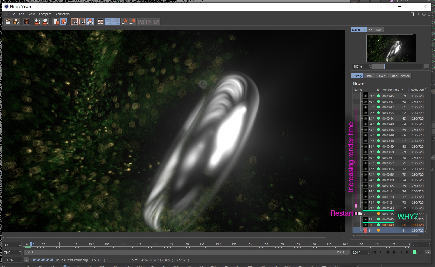Click the Open file folder icon
This screenshot has width=435, height=267.
(x=8, y=22)
